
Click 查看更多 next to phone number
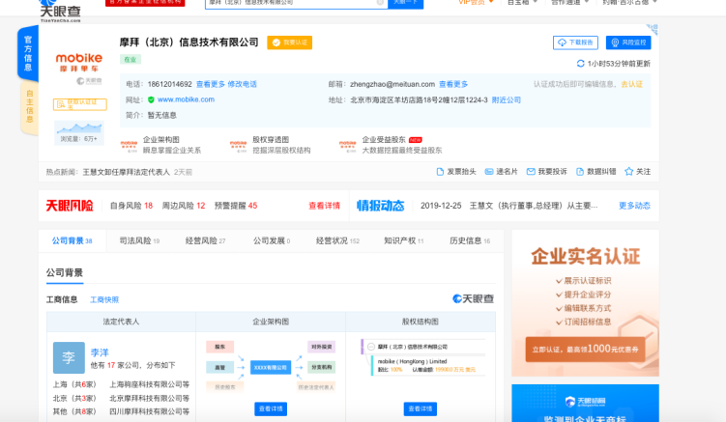coord(210,84)
